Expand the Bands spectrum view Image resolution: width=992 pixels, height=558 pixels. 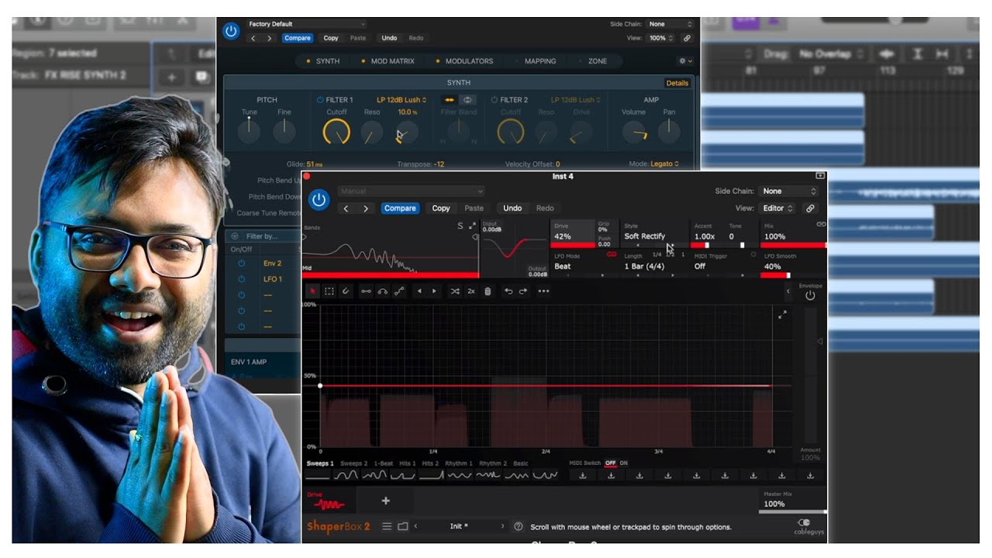pyautogui.click(x=472, y=226)
